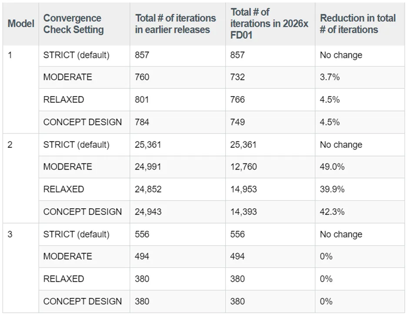Select the 12,760 iterations cell
The width and height of the screenshot is (407, 314).
click(244, 167)
